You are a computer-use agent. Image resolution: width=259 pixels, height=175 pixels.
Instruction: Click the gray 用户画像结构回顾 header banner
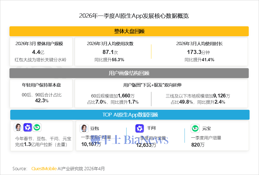click(x=129, y=73)
